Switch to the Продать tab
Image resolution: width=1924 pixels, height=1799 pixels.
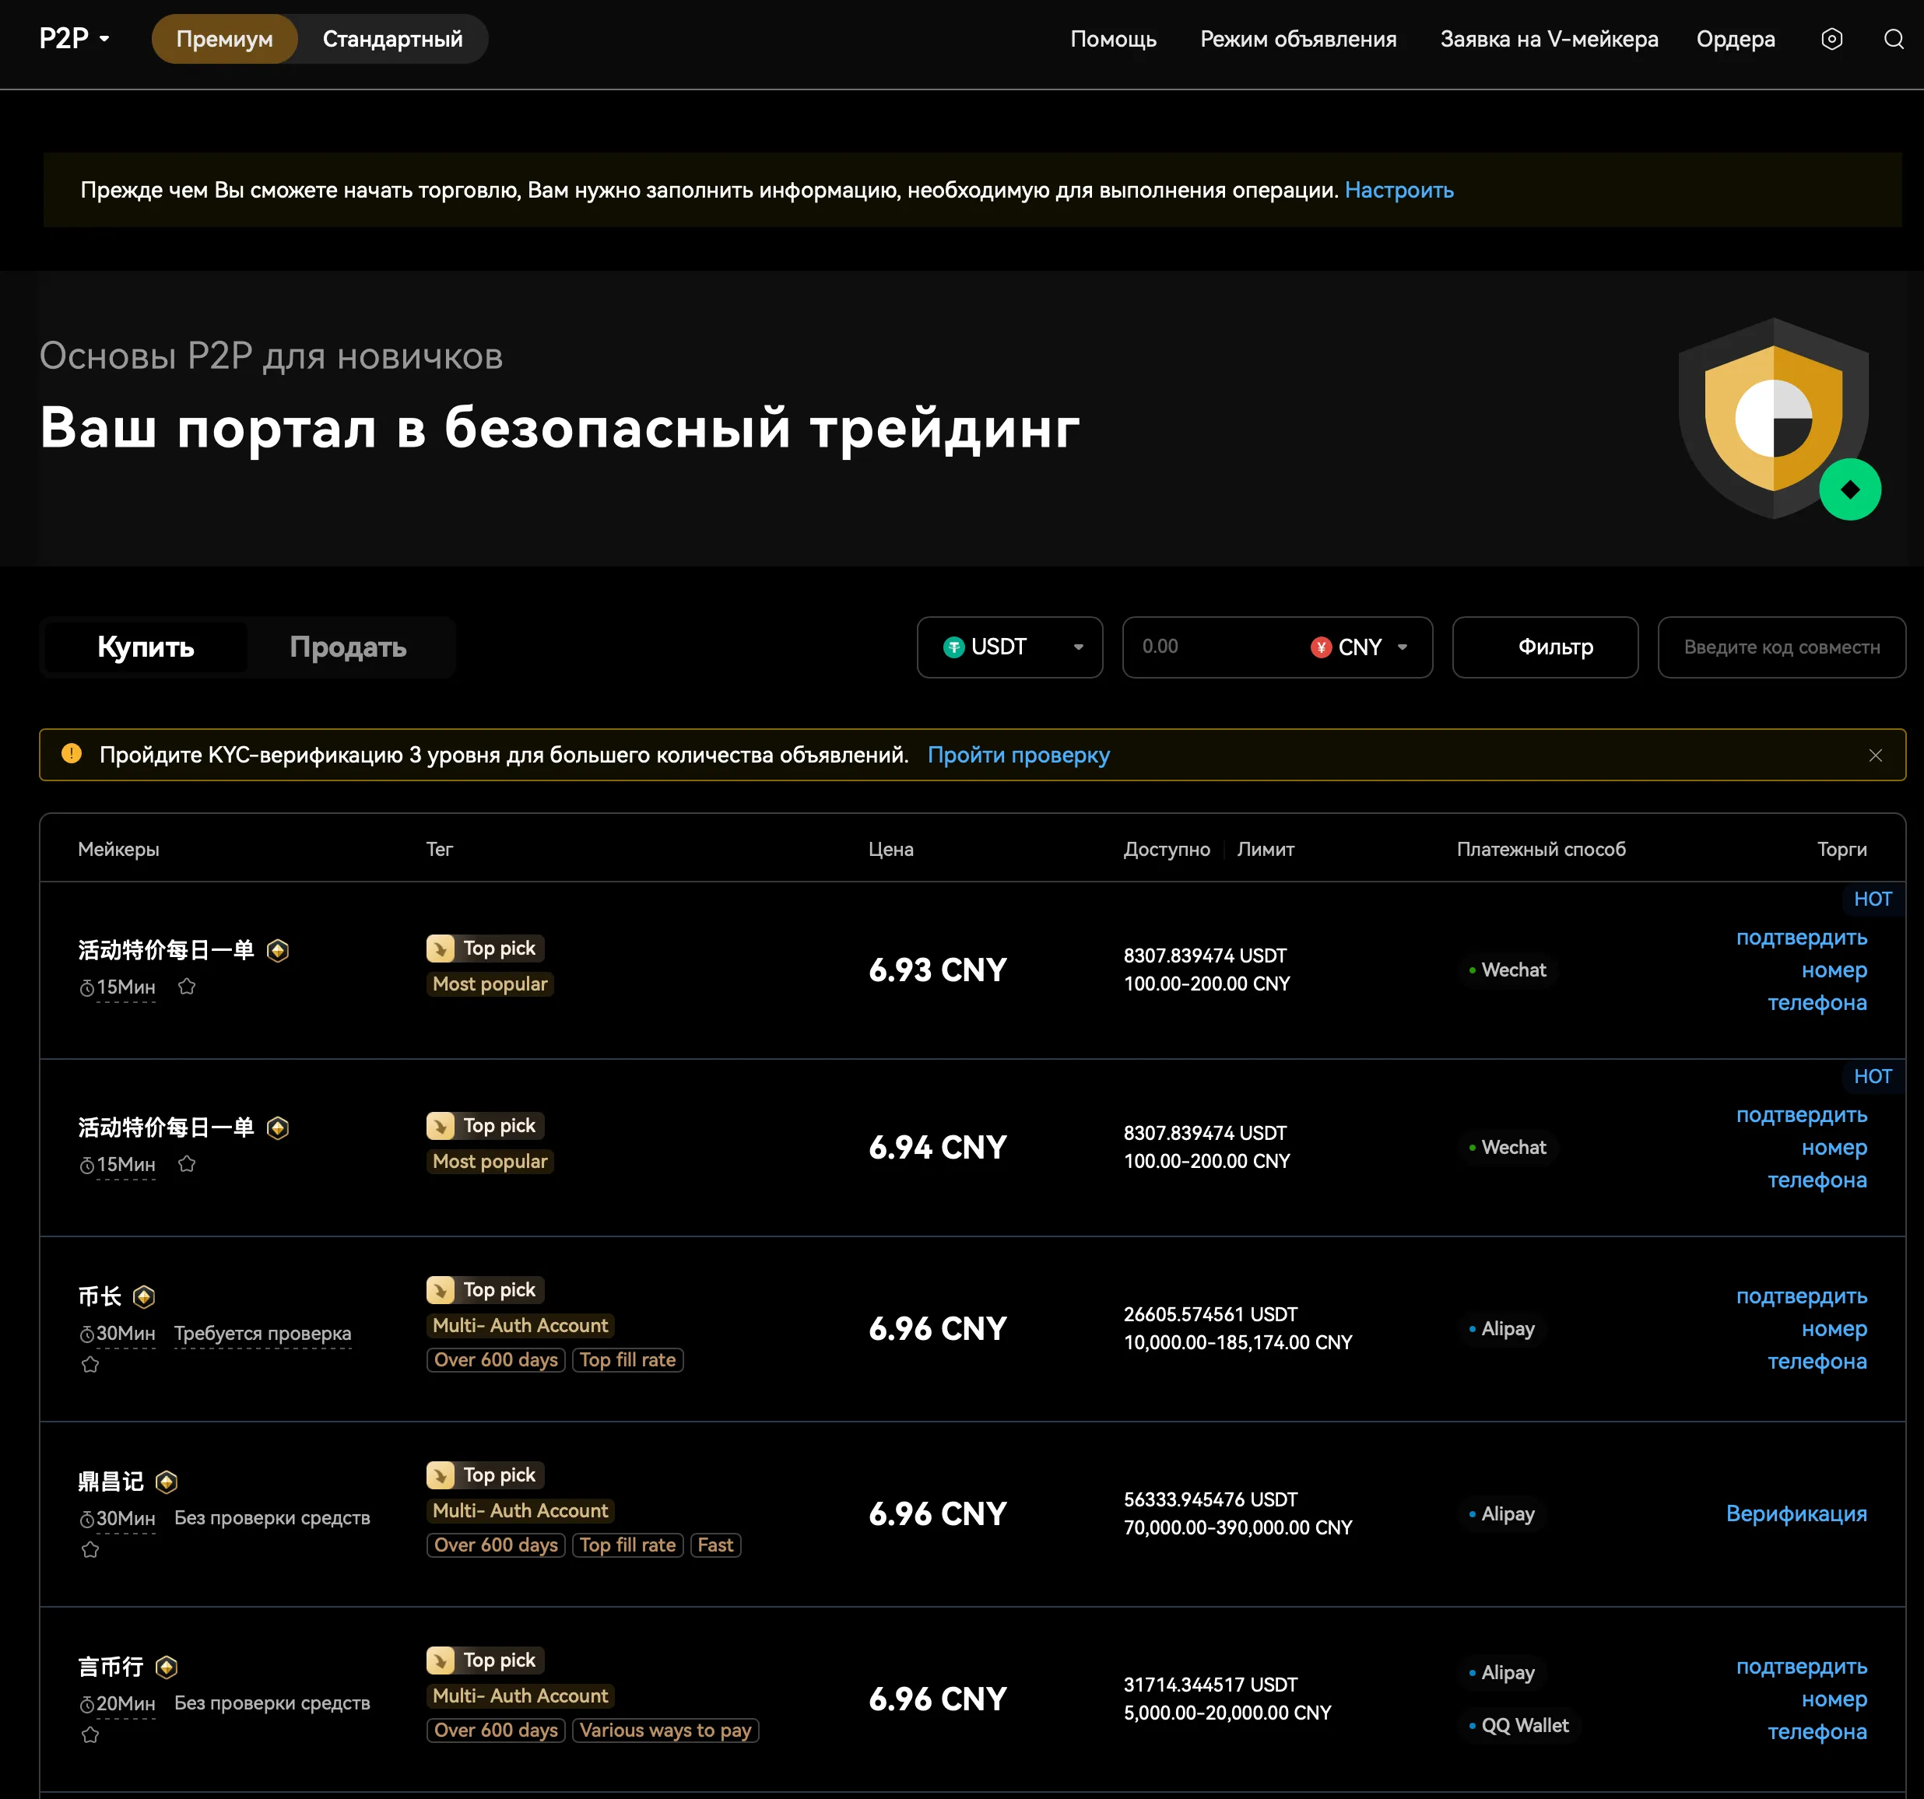click(x=349, y=647)
